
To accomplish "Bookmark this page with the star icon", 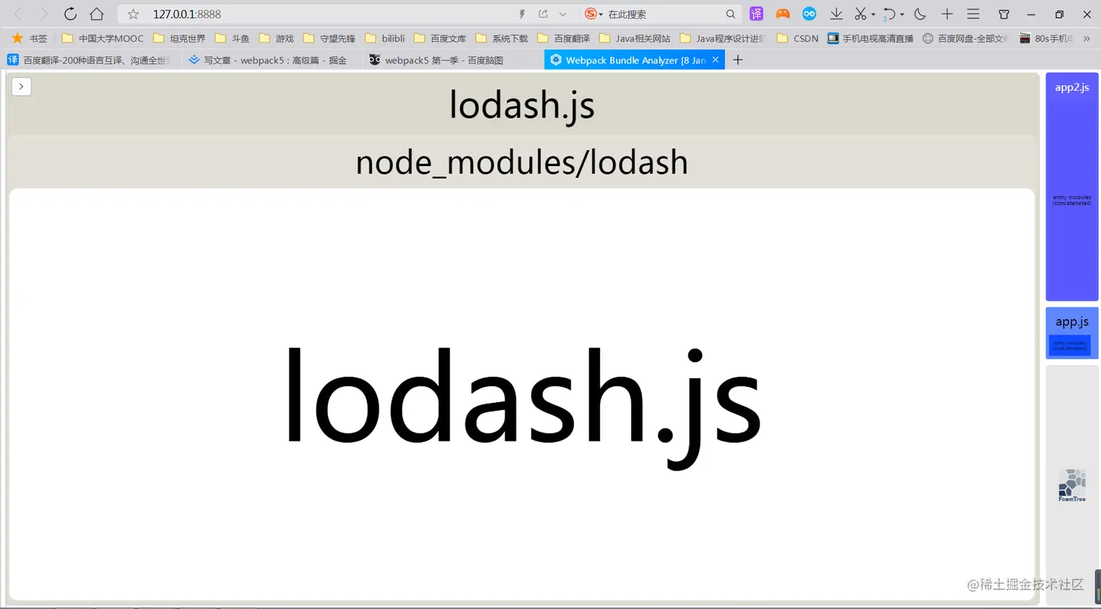I will pos(133,14).
